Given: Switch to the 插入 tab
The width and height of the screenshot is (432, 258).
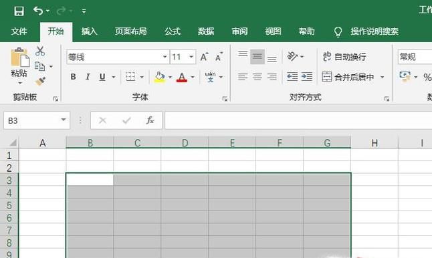Looking at the screenshot, I should 89,31.
